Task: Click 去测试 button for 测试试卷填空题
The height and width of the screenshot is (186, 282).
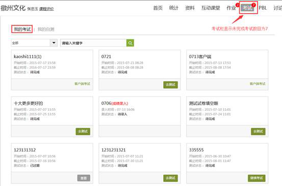Action: 258,132
